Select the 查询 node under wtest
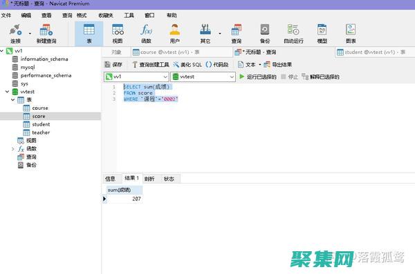 pos(31,157)
